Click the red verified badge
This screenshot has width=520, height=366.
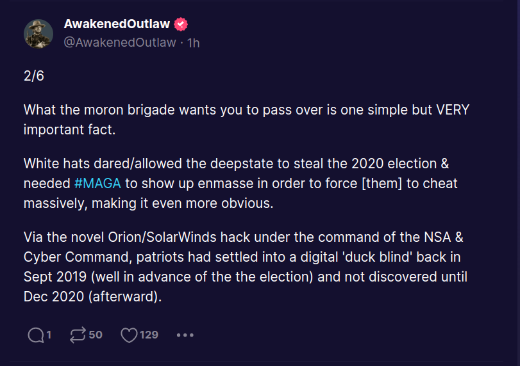[x=181, y=24]
